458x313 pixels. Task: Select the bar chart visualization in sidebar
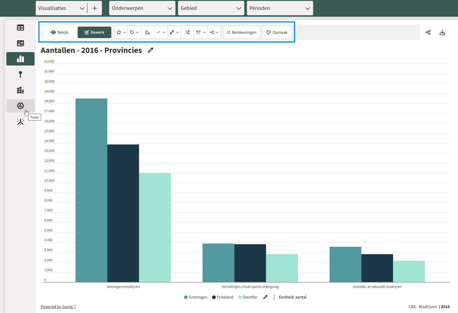20,59
